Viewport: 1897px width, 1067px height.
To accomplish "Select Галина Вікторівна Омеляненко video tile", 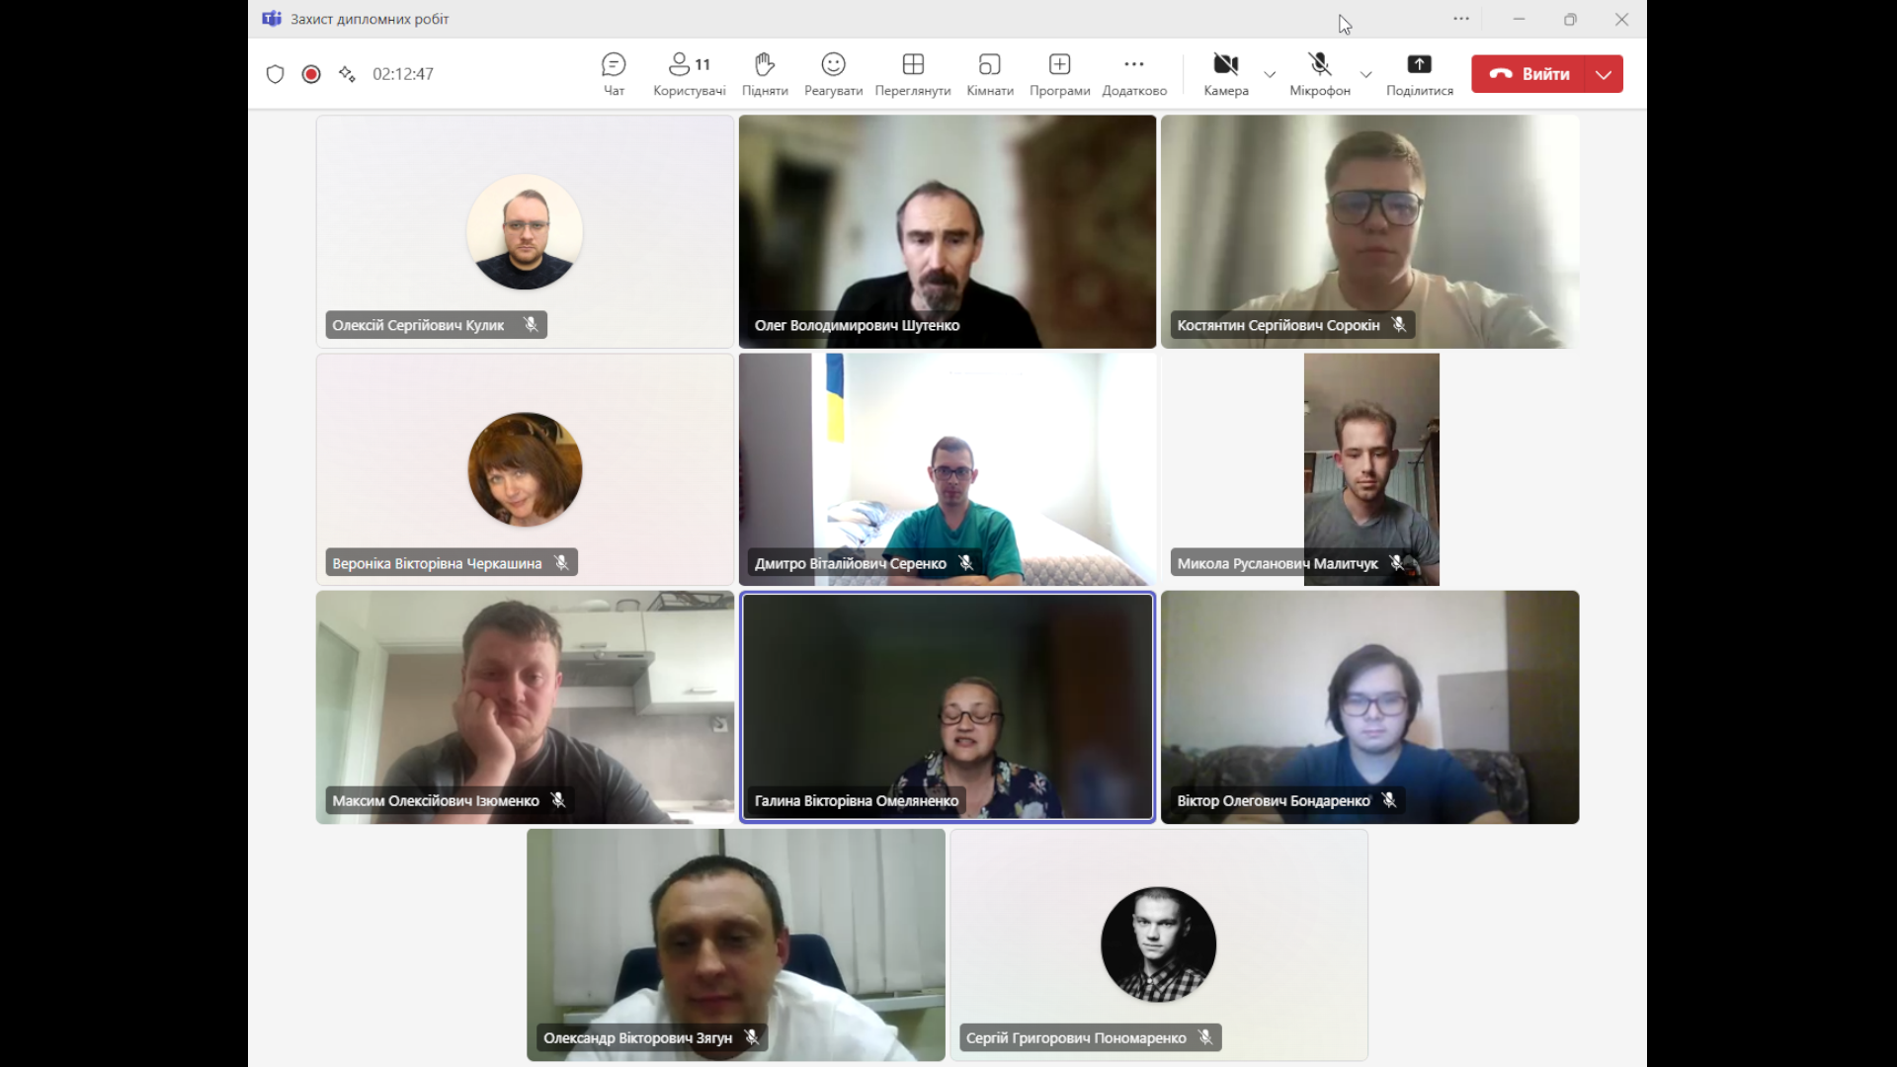I will (947, 706).
